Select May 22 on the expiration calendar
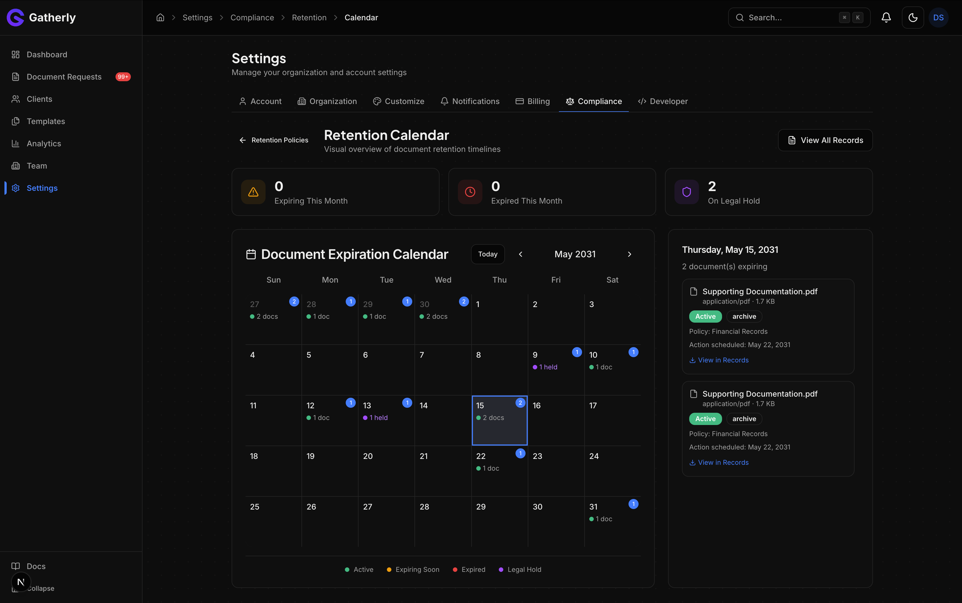962x603 pixels. [x=499, y=471]
